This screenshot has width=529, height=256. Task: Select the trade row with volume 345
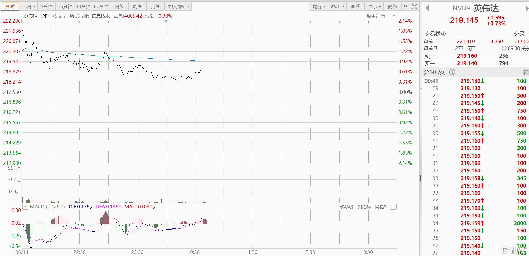(476, 178)
